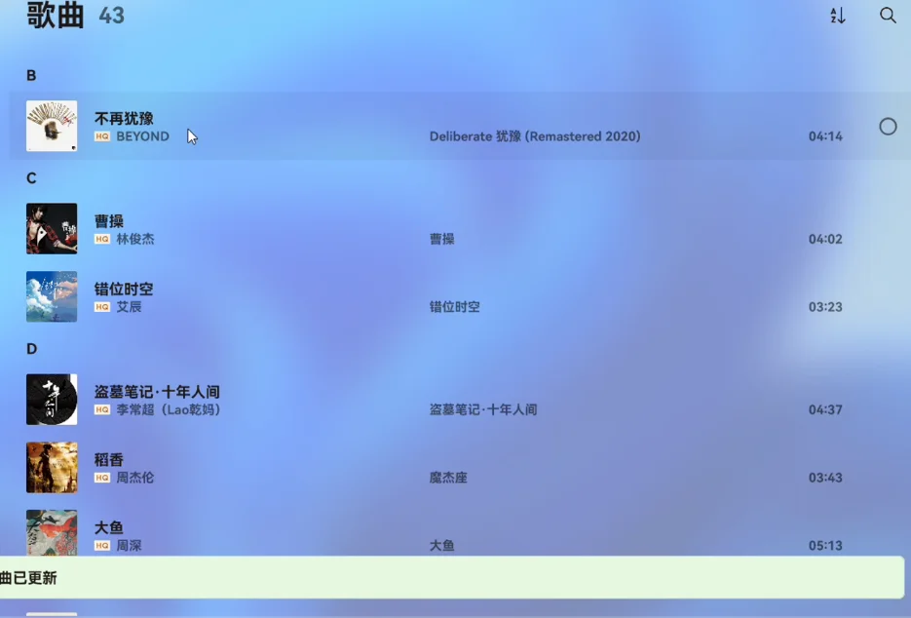Click duration 03:43
This screenshot has height=618, width=911.
point(825,478)
